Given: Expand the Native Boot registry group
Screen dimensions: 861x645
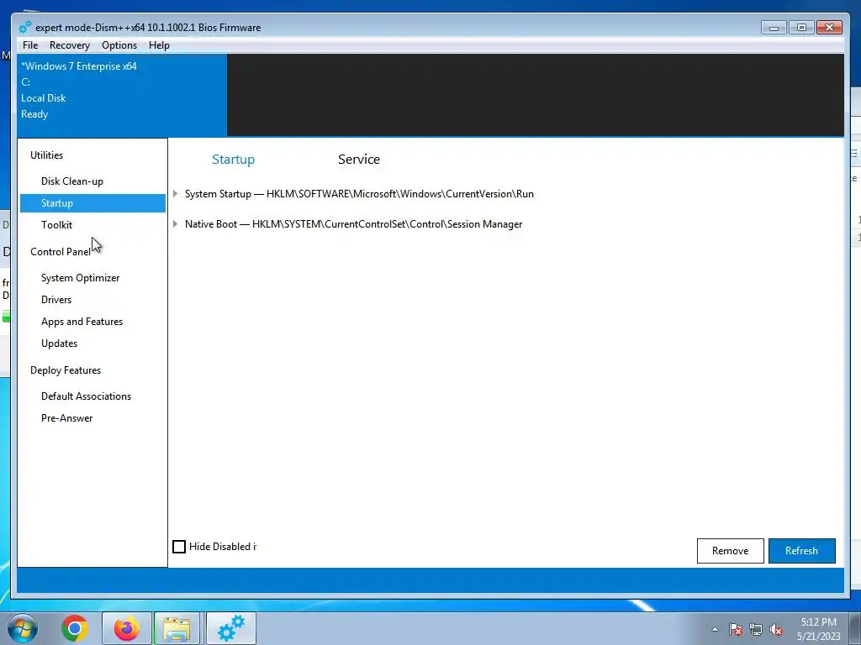Looking at the screenshot, I should (x=175, y=223).
